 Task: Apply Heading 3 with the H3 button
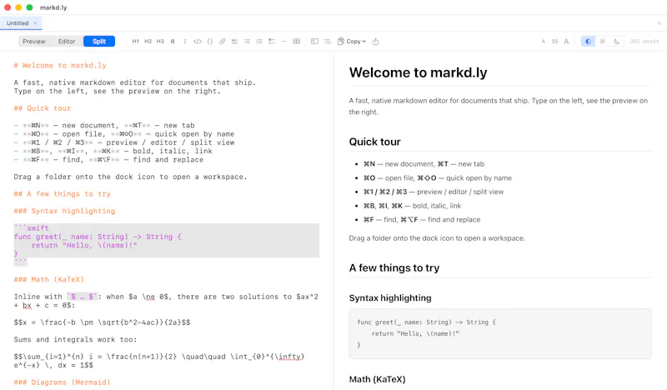(x=160, y=42)
